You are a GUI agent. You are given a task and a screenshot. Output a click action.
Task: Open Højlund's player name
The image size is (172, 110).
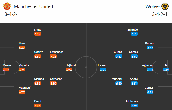[71, 66]
